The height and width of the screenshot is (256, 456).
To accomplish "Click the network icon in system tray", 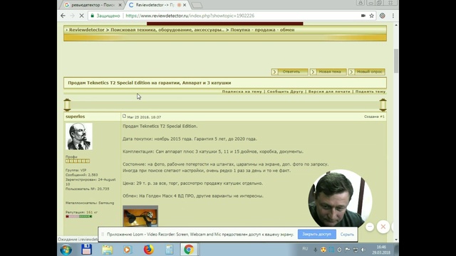I will pos(356,250).
